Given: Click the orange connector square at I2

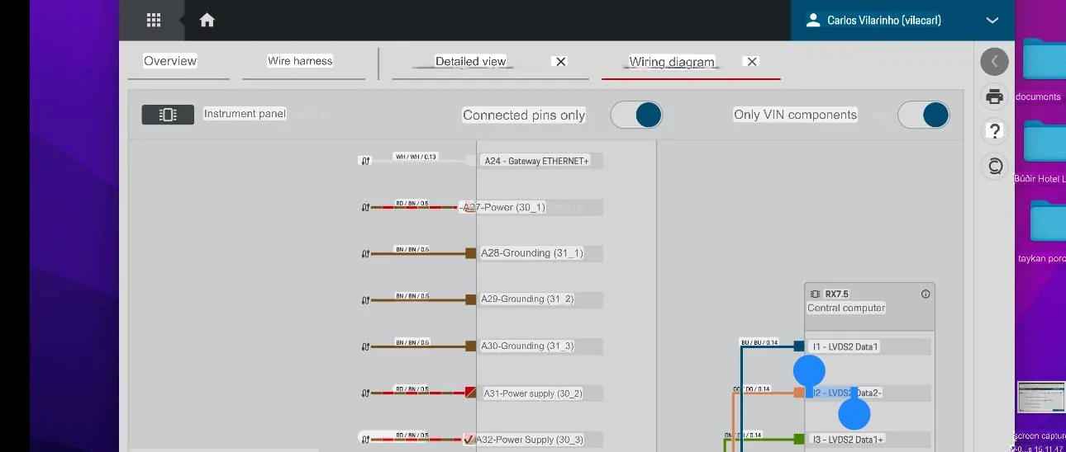Looking at the screenshot, I should pos(799,393).
